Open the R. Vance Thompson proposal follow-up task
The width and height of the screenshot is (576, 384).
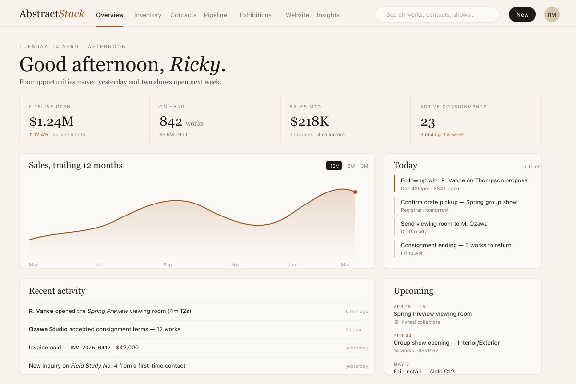[463, 184]
